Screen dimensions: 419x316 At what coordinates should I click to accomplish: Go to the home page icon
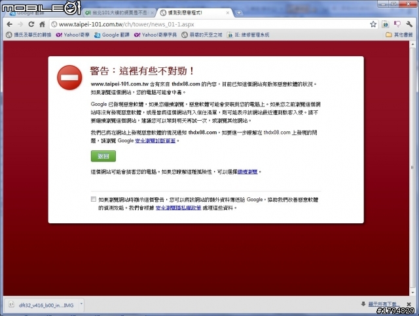[x=42, y=24]
